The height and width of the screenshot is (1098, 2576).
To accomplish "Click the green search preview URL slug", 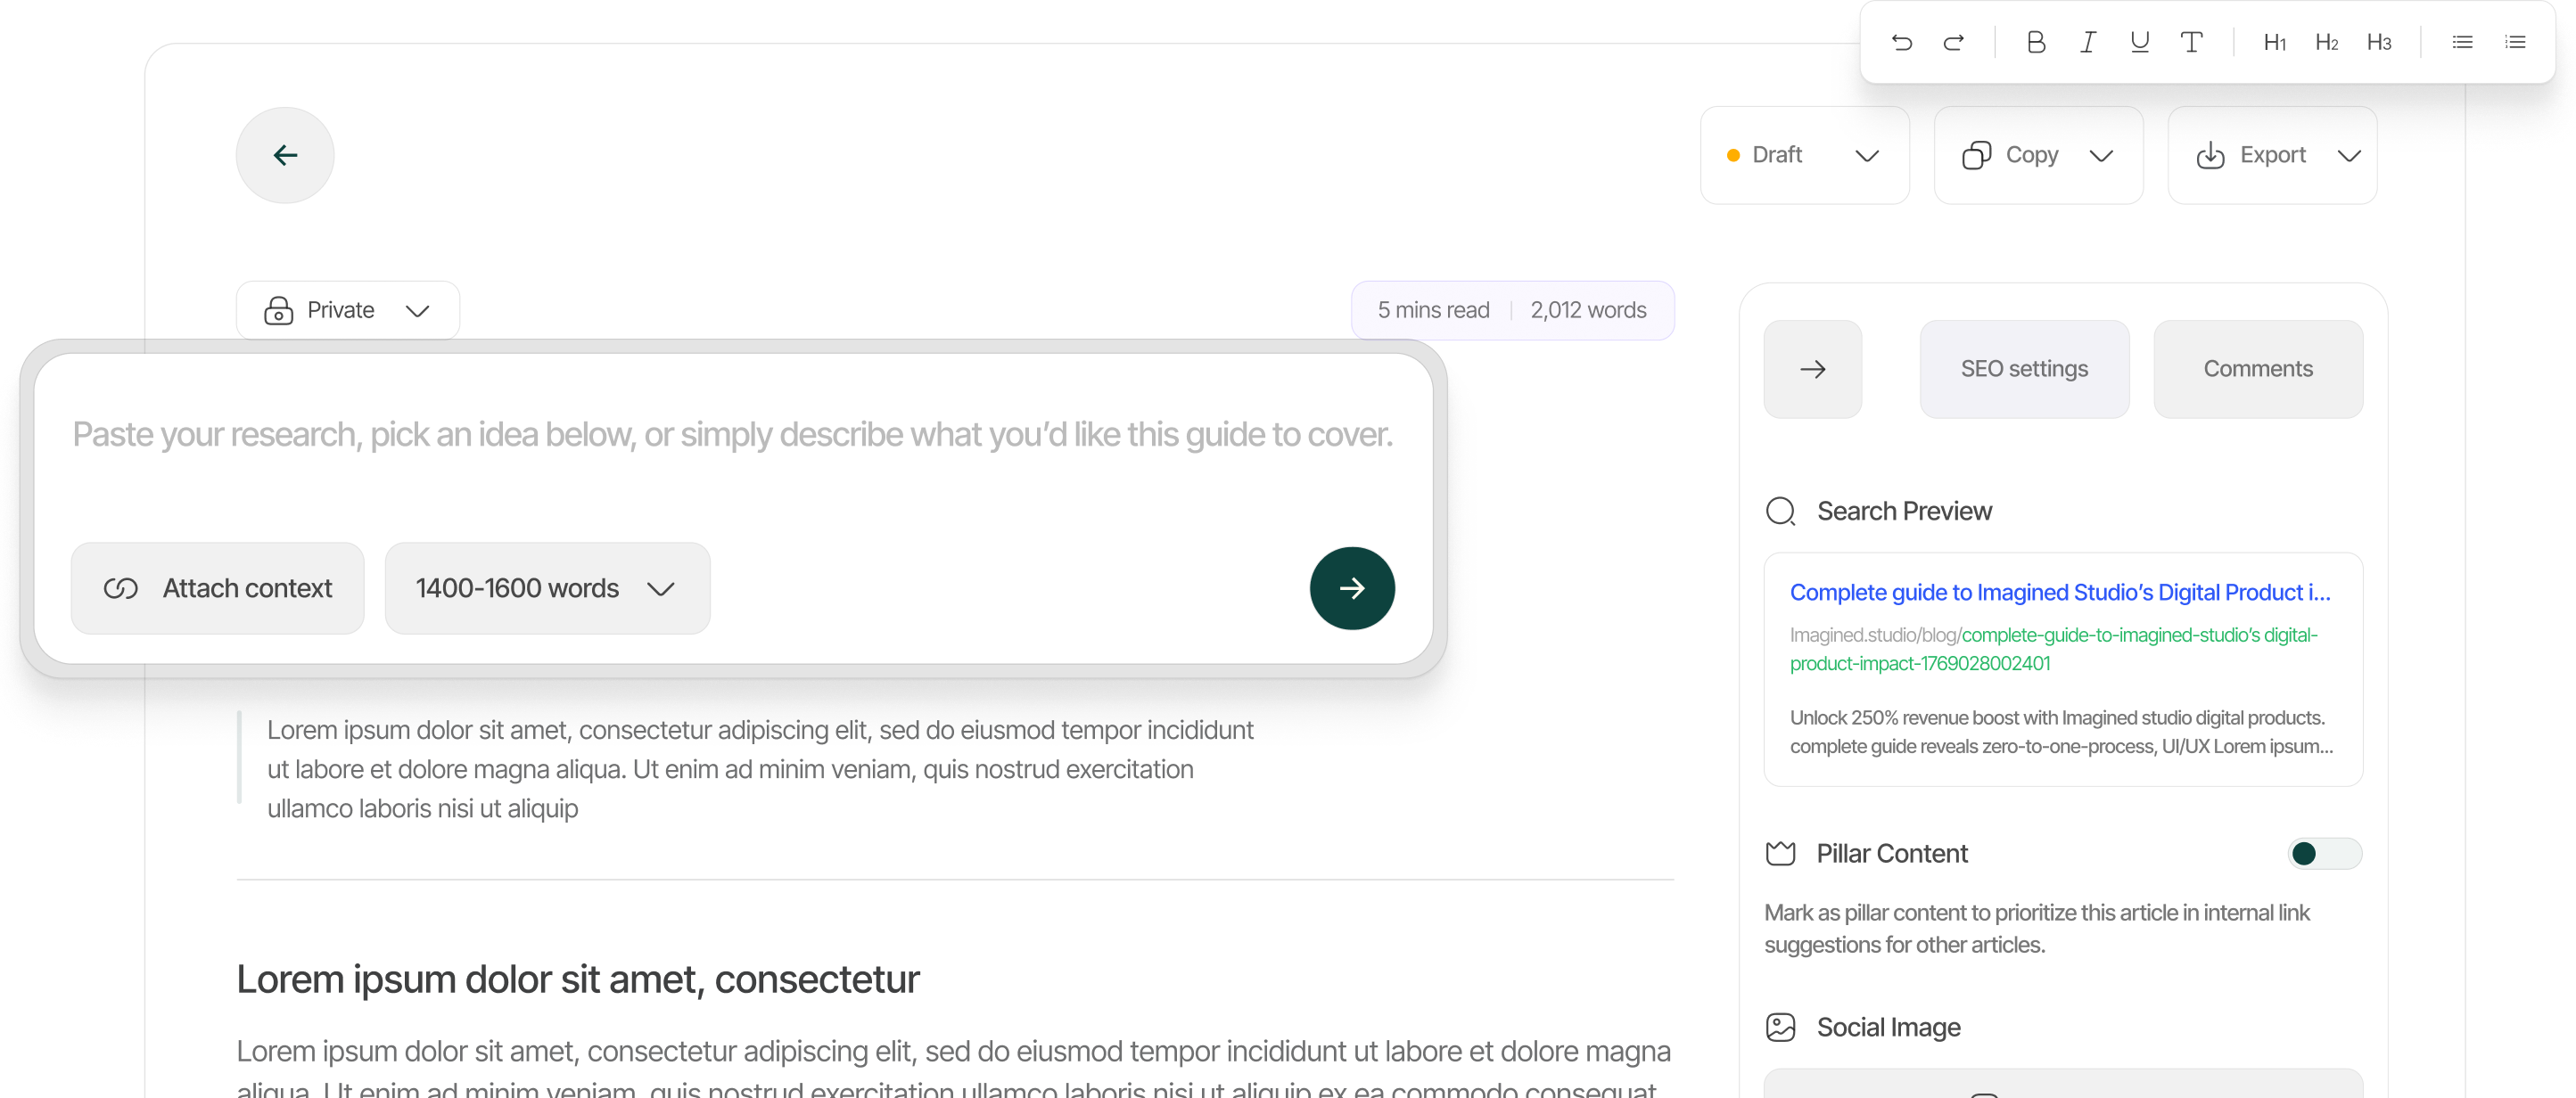I will [2053, 649].
